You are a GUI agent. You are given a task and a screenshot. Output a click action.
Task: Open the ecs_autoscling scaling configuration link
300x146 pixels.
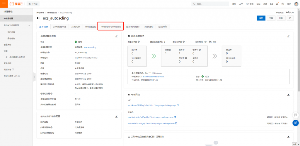[90, 47]
